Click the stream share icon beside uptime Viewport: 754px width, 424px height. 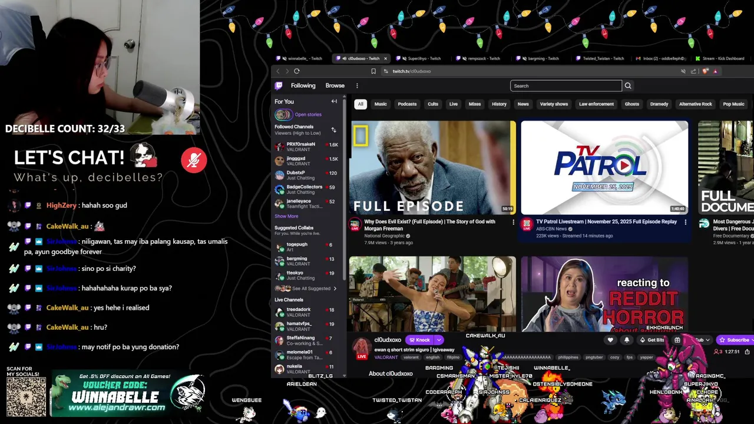click(x=747, y=352)
